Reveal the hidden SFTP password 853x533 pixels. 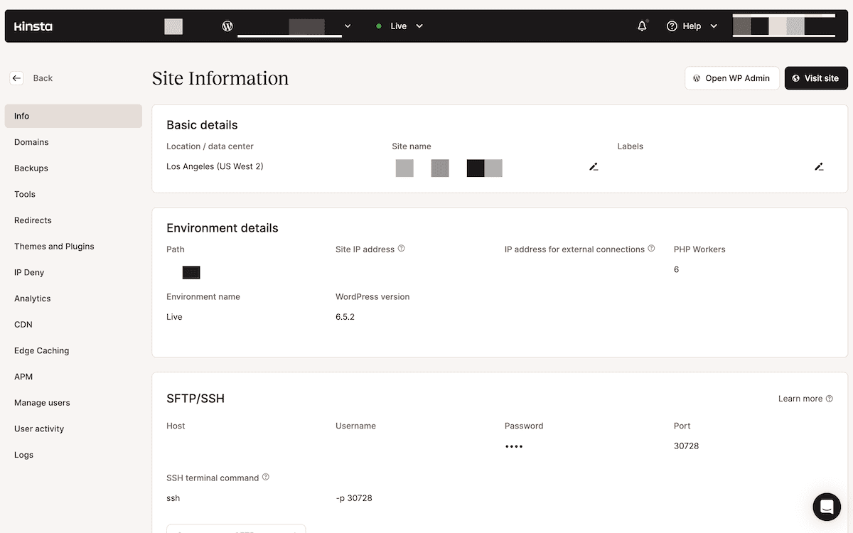514,446
